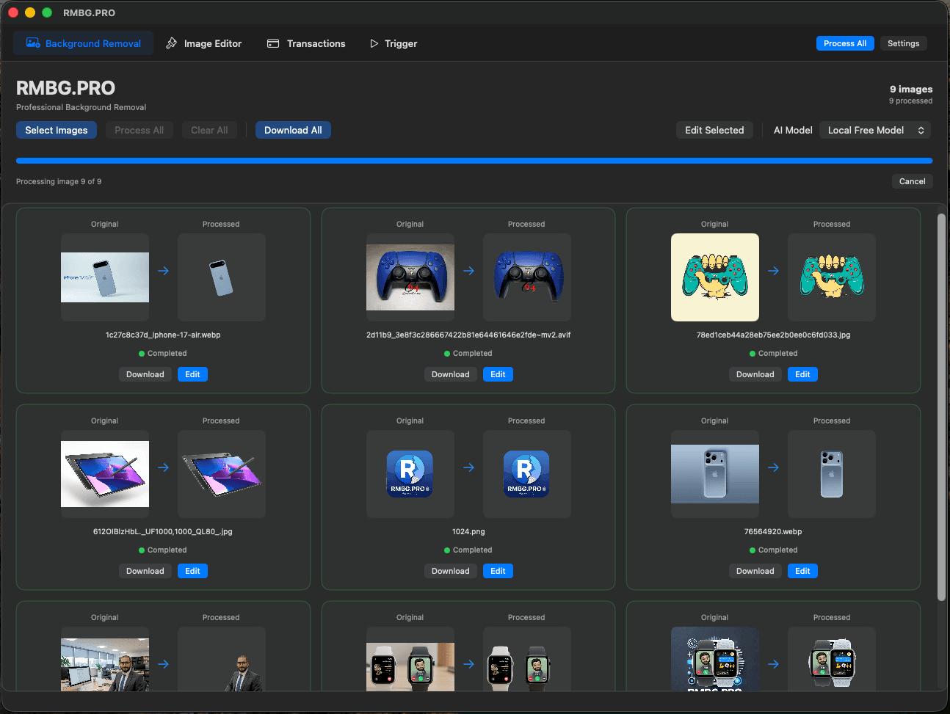Click the Background Removal image icon
This screenshot has height=714, width=950.
[x=33, y=43]
